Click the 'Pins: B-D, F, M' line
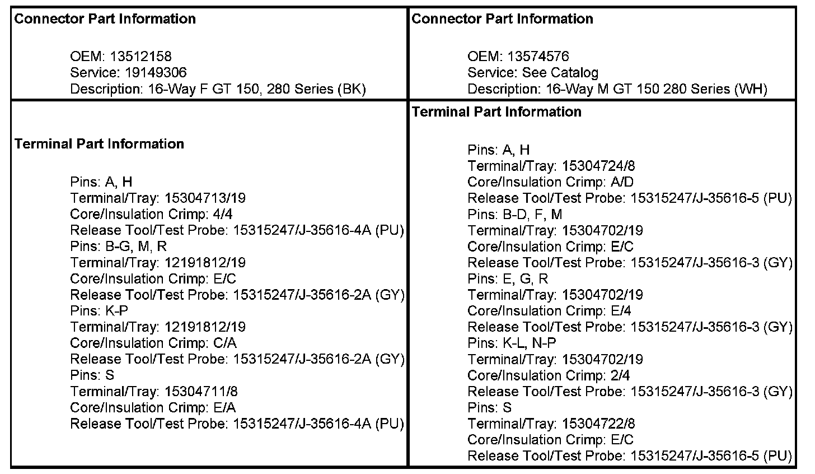Image resolution: width=815 pixels, height=474 pixels. pos(515,215)
